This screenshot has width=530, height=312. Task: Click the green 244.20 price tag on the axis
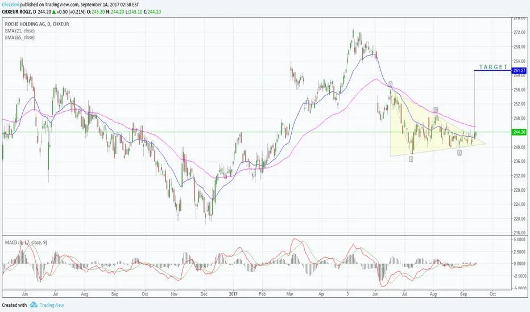click(x=519, y=132)
